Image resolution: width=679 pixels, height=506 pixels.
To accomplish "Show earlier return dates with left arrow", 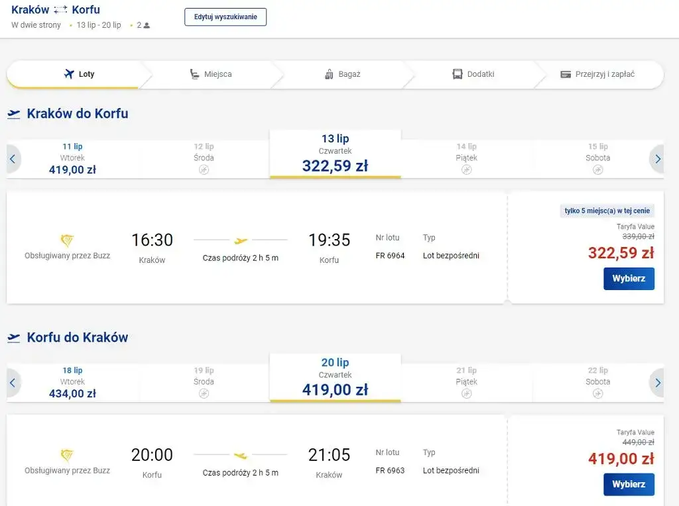I will 13,383.
